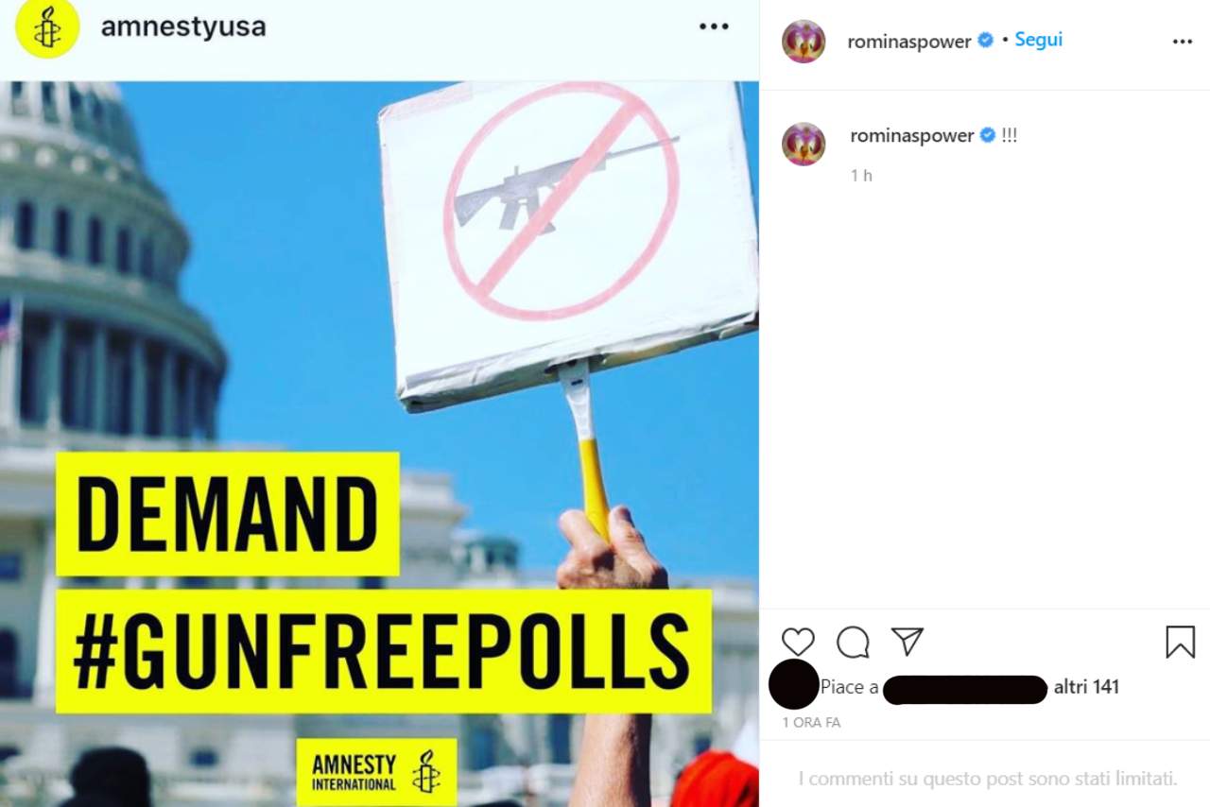Open three-dot menu beside amnestyusa

(714, 26)
